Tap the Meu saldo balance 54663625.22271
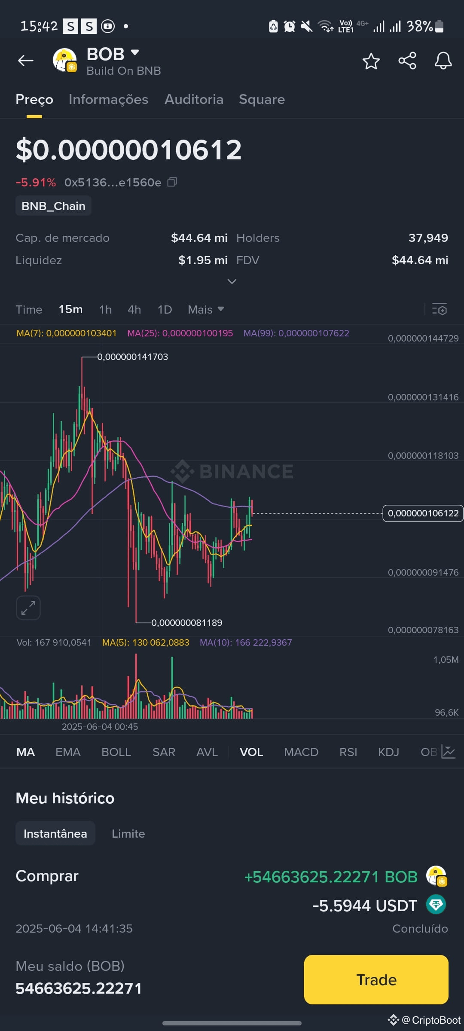464x1031 pixels. pyautogui.click(x=79, y=988)
